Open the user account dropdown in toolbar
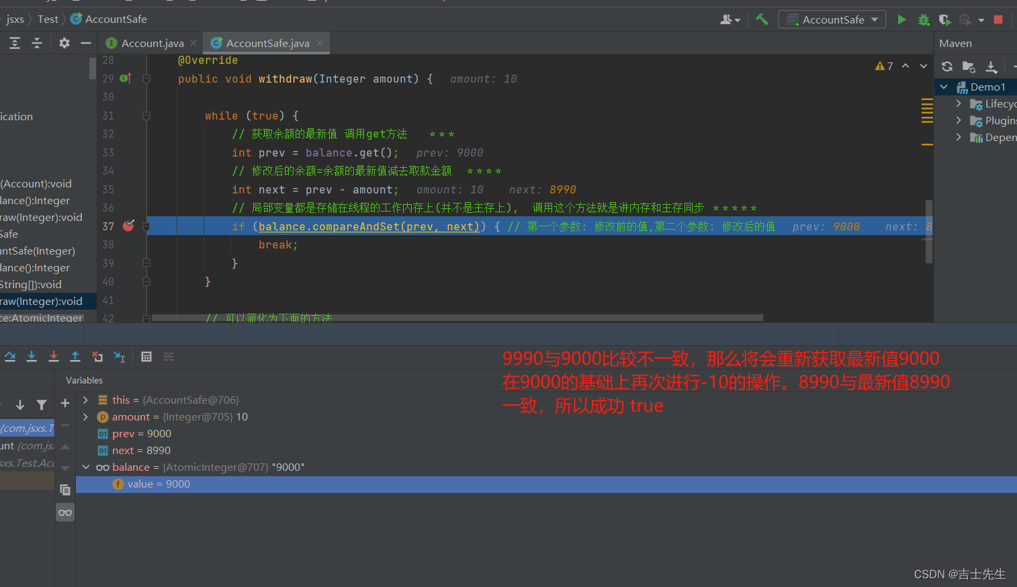Screen dimensions: 1017x587 point(730,19)
